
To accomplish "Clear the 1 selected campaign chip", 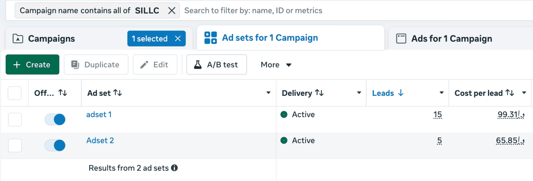I will tap(178, 39).
